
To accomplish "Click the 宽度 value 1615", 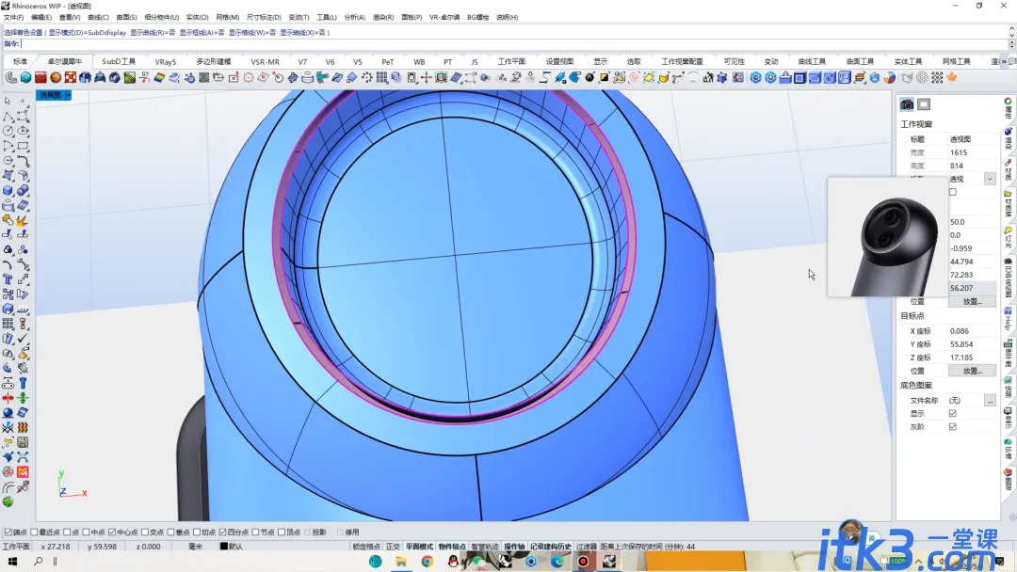I will click(x=959, y=153).
